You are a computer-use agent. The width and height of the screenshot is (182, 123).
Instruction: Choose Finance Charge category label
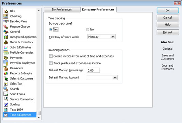click(x=20, y=27)
